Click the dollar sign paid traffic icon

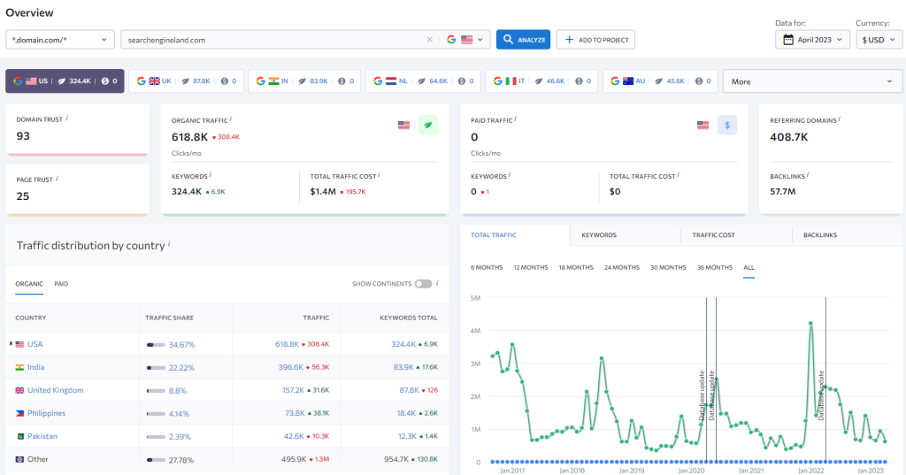tap(727, 125)
